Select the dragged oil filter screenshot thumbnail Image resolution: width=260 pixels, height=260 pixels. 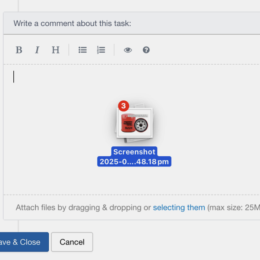point(134,123)
